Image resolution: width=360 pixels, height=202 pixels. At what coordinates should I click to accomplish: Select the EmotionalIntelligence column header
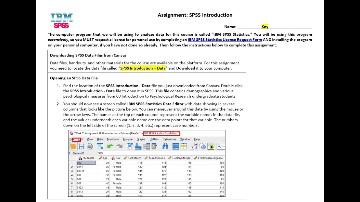pos(208,158)
